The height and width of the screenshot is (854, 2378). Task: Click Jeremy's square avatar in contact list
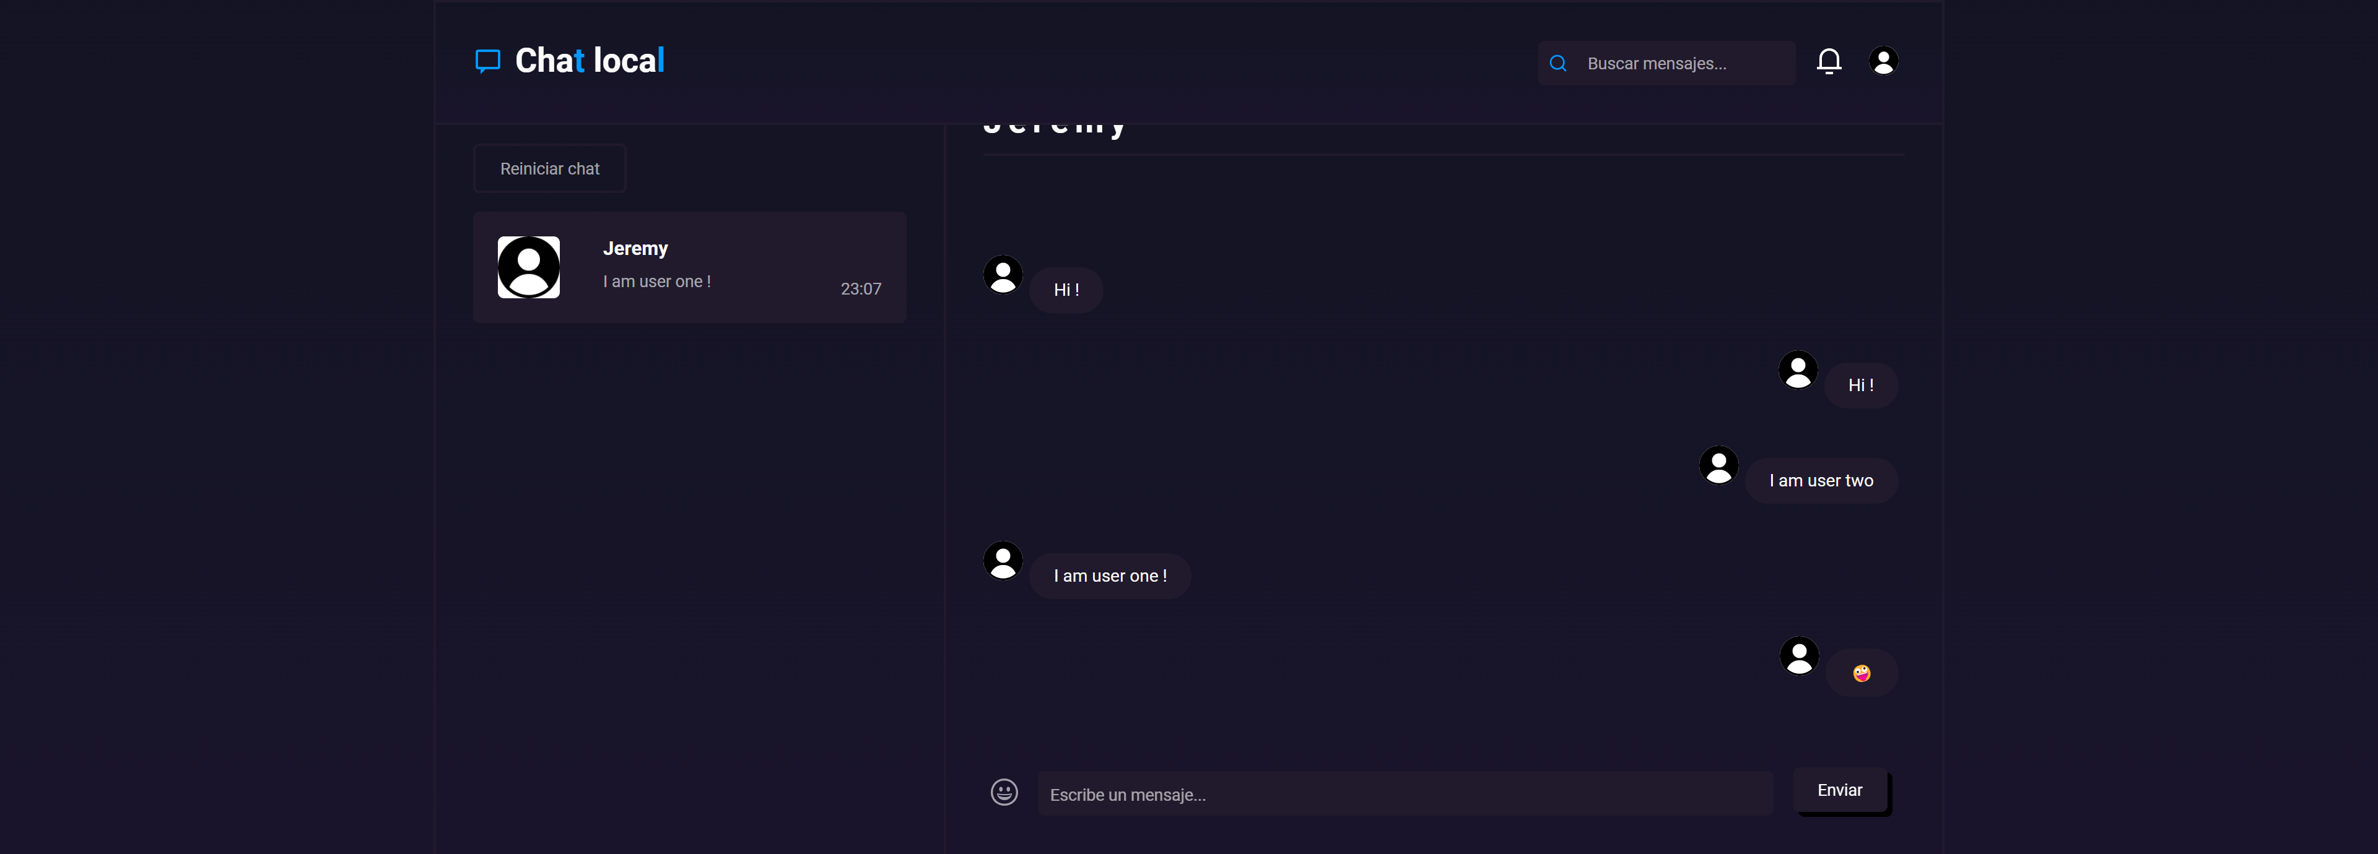pos(528,267)
